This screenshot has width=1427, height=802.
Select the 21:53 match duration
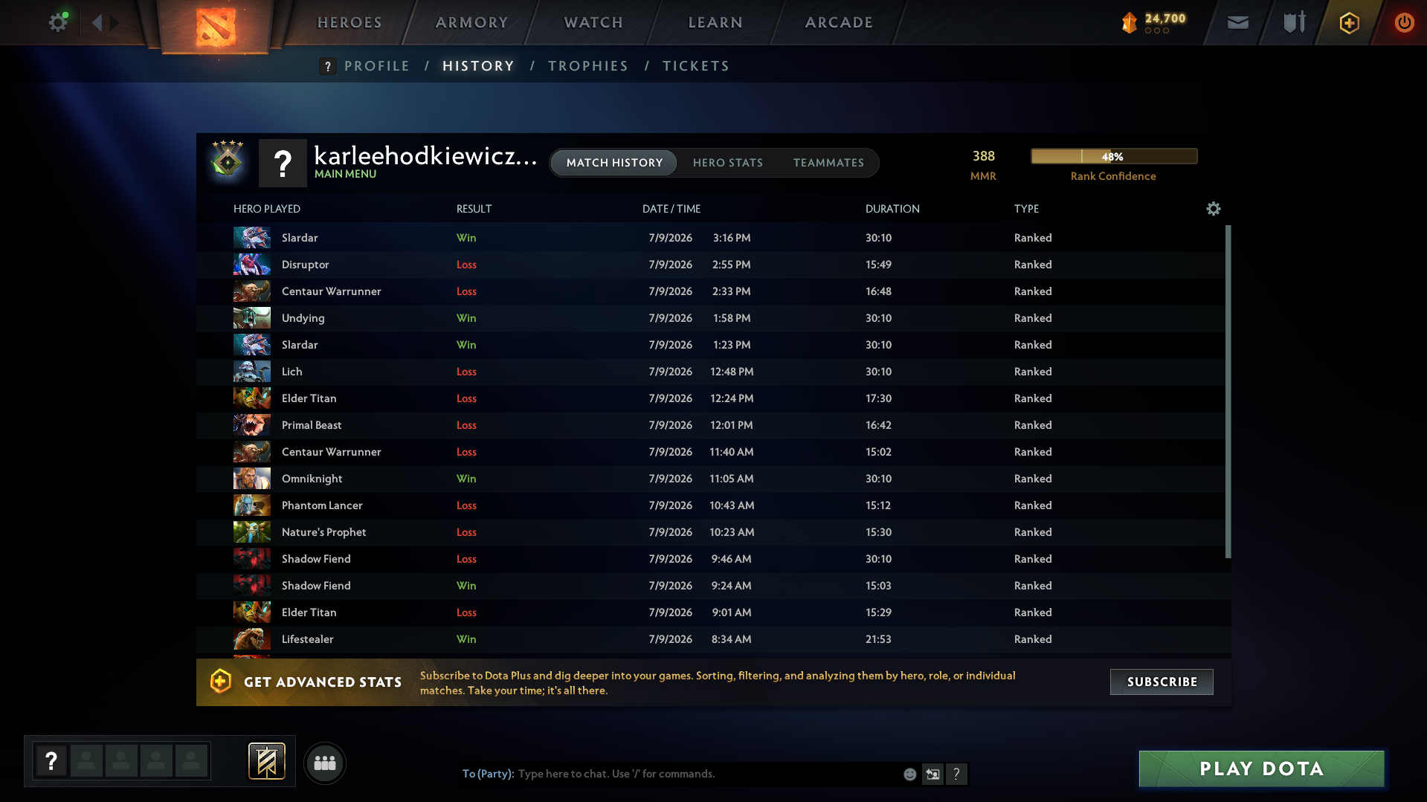click(878, 639)
